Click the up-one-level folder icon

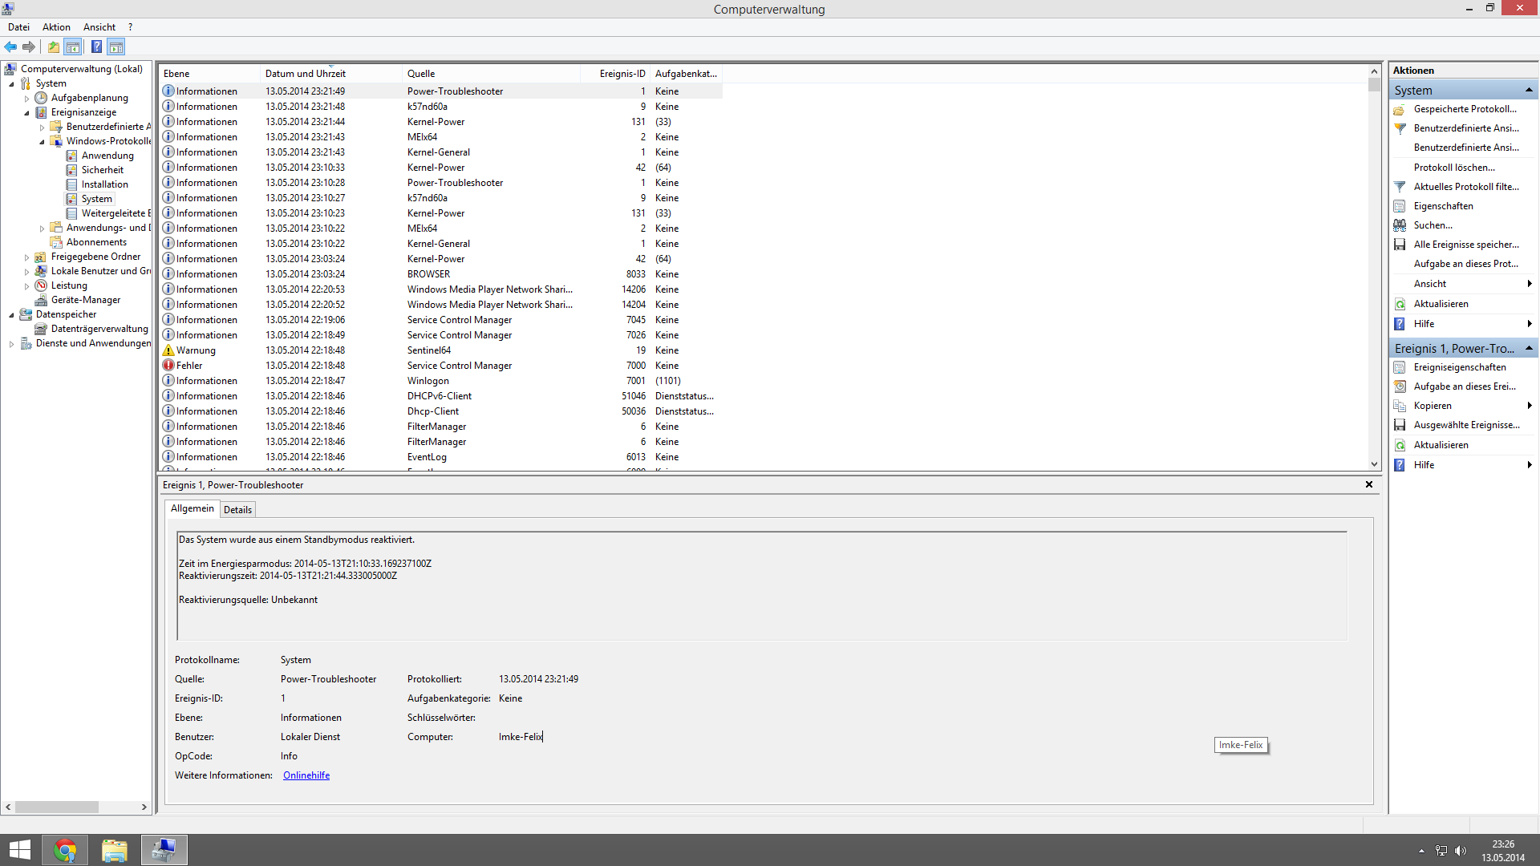click(53, 47)
